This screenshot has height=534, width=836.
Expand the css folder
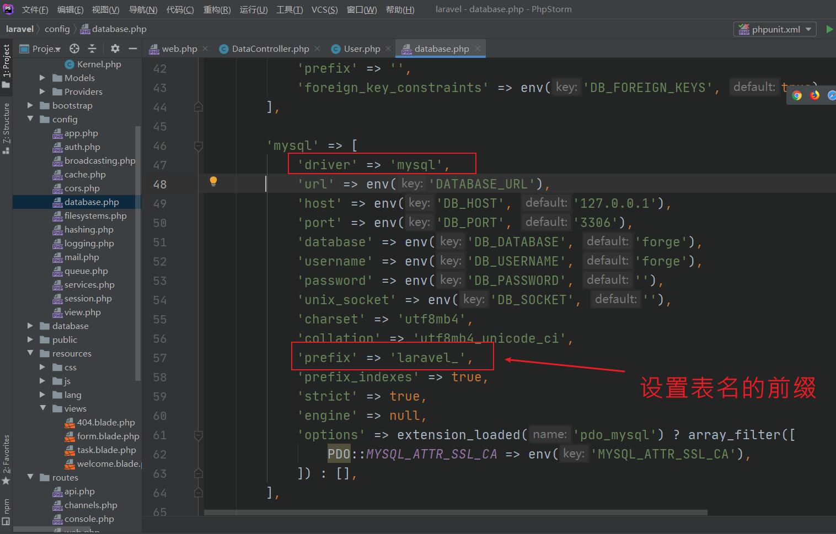[x=42, y=367]
